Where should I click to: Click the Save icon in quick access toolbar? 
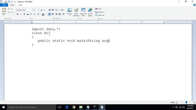point(6,2)
